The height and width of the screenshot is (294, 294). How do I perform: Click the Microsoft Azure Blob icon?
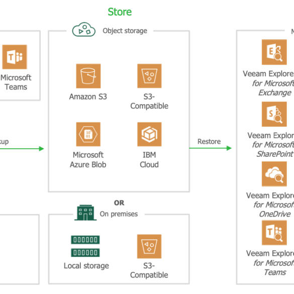pos(88,134)
